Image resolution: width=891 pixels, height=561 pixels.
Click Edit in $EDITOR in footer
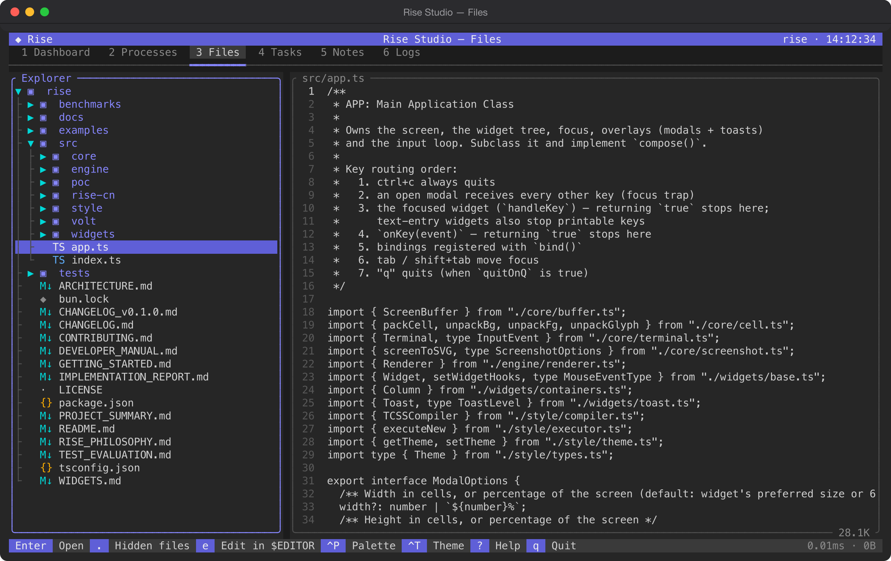268,546
